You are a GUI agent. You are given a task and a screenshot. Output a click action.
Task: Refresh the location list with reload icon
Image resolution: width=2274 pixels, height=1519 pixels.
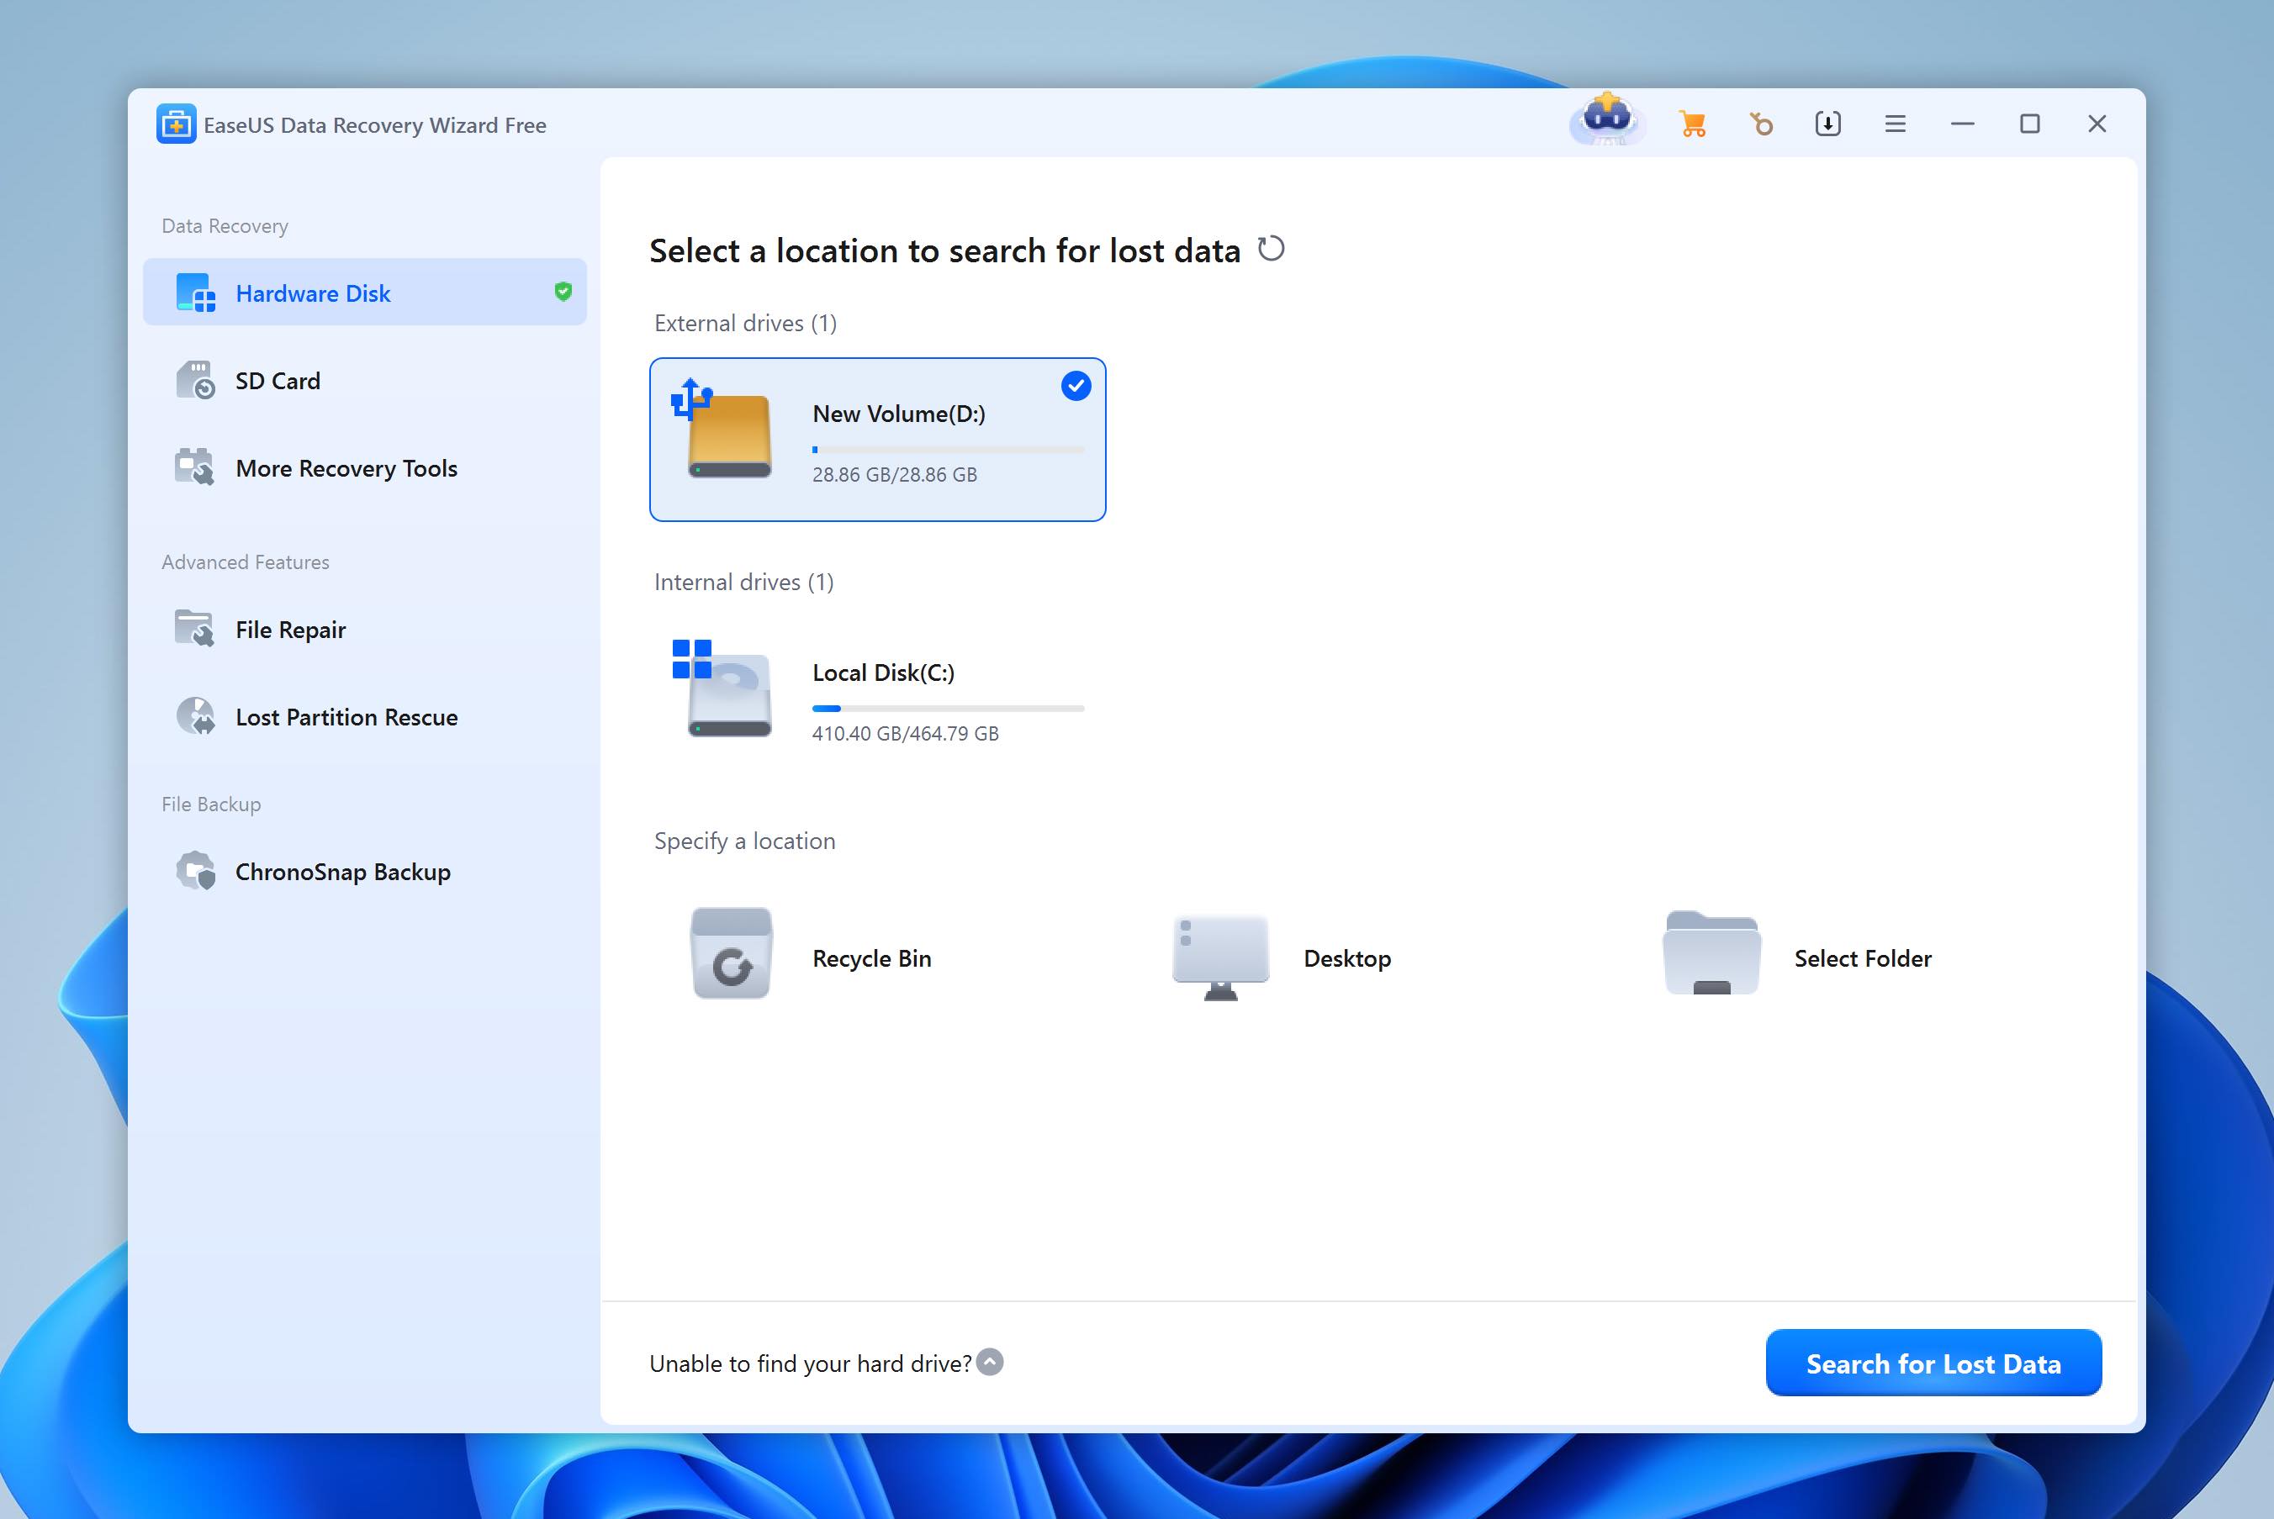coord(1270,249)
